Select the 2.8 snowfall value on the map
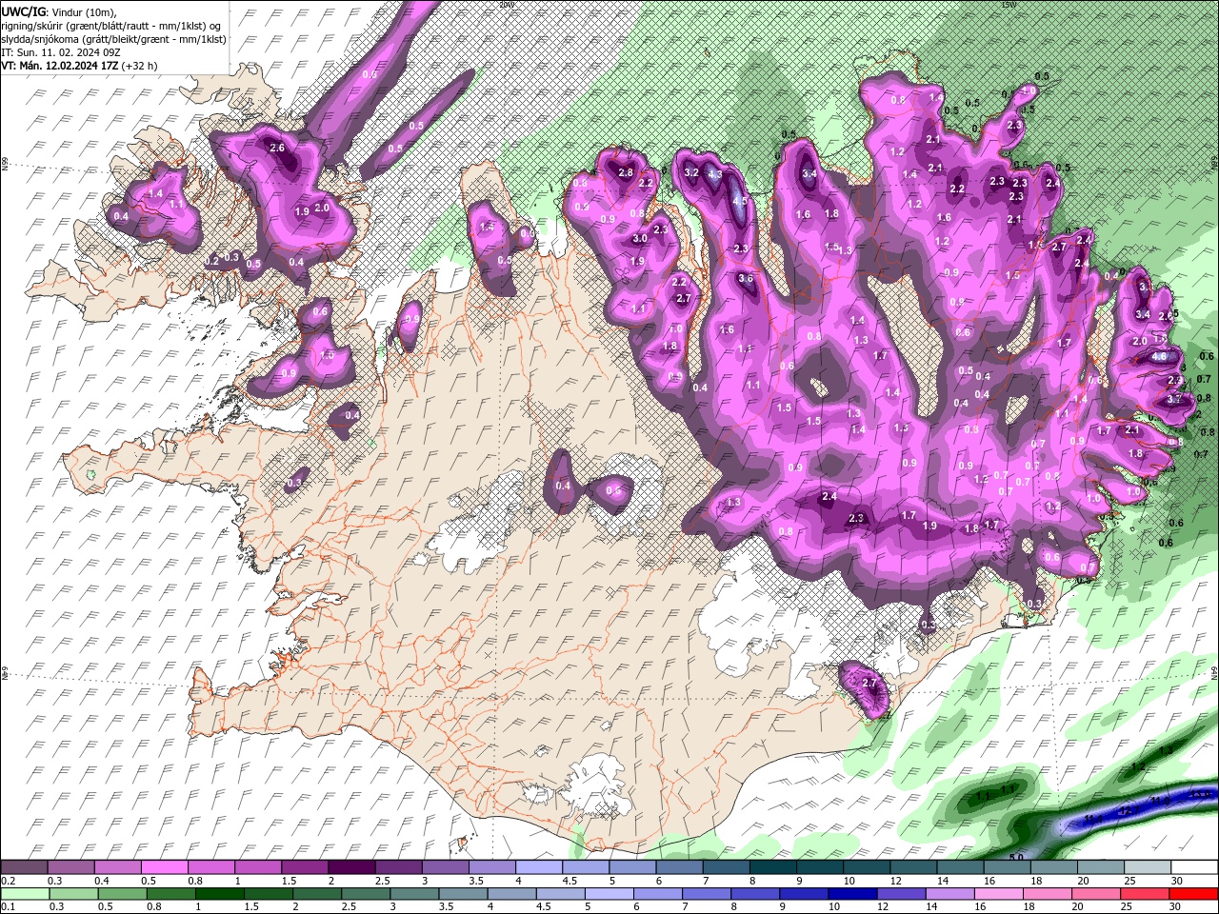1219x914 pixels. click(x=626, y=172)
